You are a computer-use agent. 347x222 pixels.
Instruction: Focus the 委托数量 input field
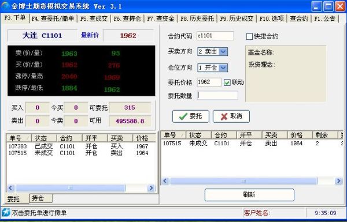pyautogui.click(x=217, y=96)
